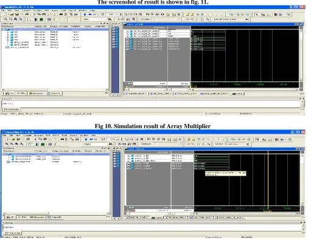The width and height of the screenshot is (311, 240).
Task: Expand first module under top instance, upper workspace
Action: tap(9, 32)
